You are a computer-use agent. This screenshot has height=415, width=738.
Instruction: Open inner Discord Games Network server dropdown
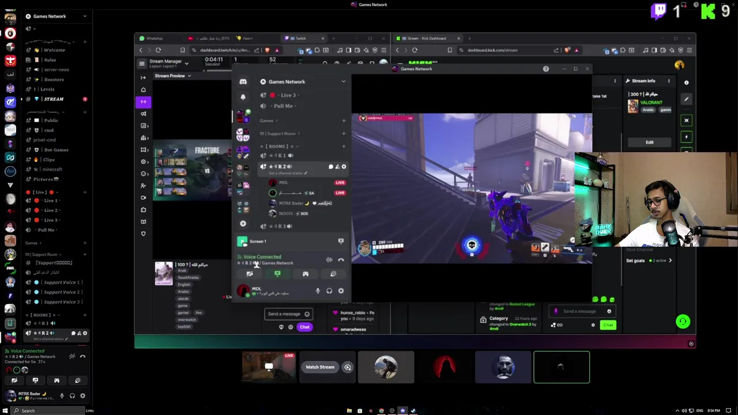tap(302, 82)
